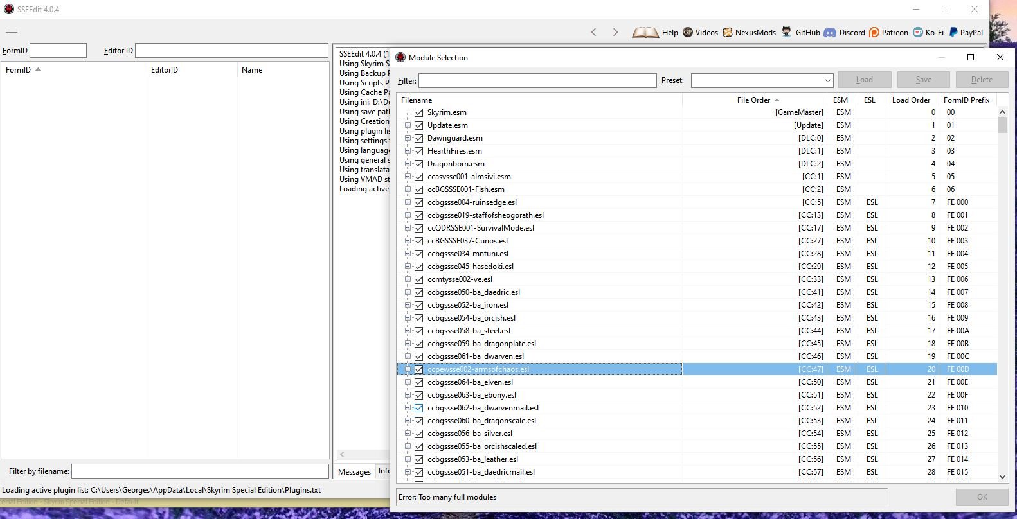Expand ccbgssse051-ba_daedricmail.esl node
This screenshot has height=519, width=1017.
click(x=408, y=472)
